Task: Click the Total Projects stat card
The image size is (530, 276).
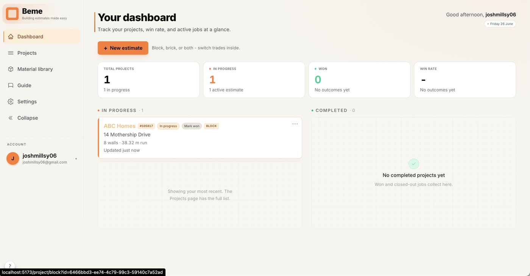Action: pyautogui.click(x=149, y=80)
